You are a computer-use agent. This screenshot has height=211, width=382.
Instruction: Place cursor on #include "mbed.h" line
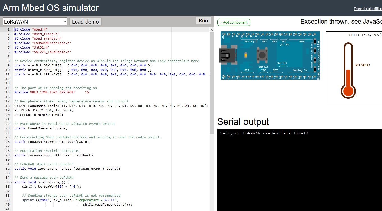31,29
